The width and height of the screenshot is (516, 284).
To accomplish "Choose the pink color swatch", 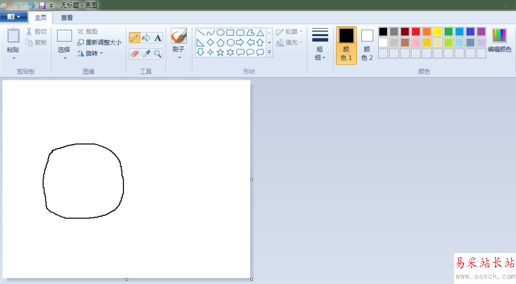I will point(415,42).
